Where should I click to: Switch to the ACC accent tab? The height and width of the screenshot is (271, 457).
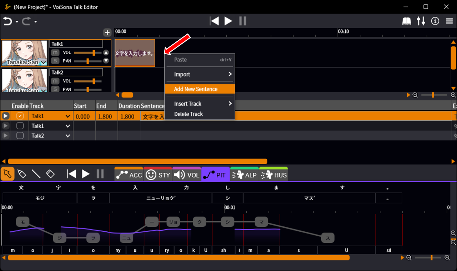129,175
